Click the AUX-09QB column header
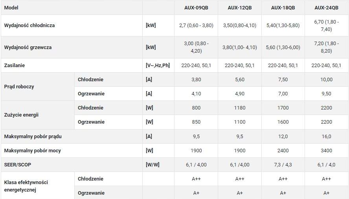Image resolution: width=349 pixels, height=199 pixels. pos(196,8)
